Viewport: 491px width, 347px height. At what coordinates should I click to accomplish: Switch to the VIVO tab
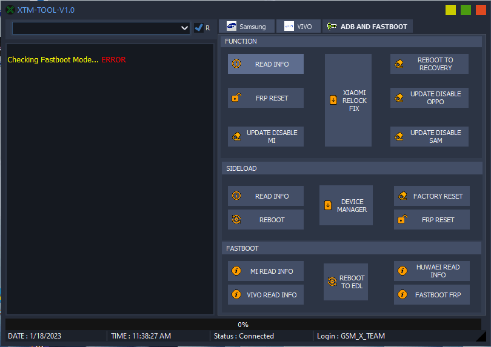(x=298, y=26)
